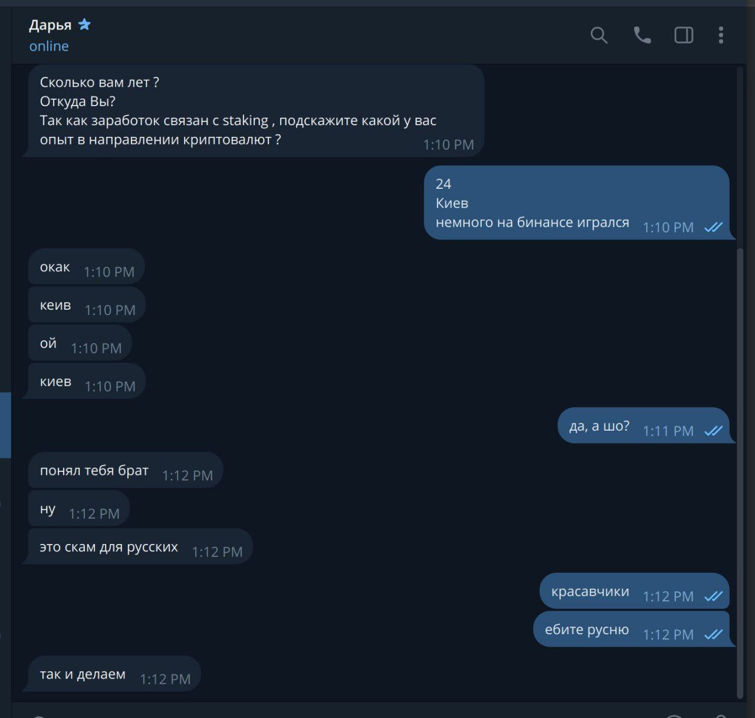Click read checkmarks on the 1:11 PM message
This screenshot has width=755, height=718.
pyautogui.click(x=713, y=431)
